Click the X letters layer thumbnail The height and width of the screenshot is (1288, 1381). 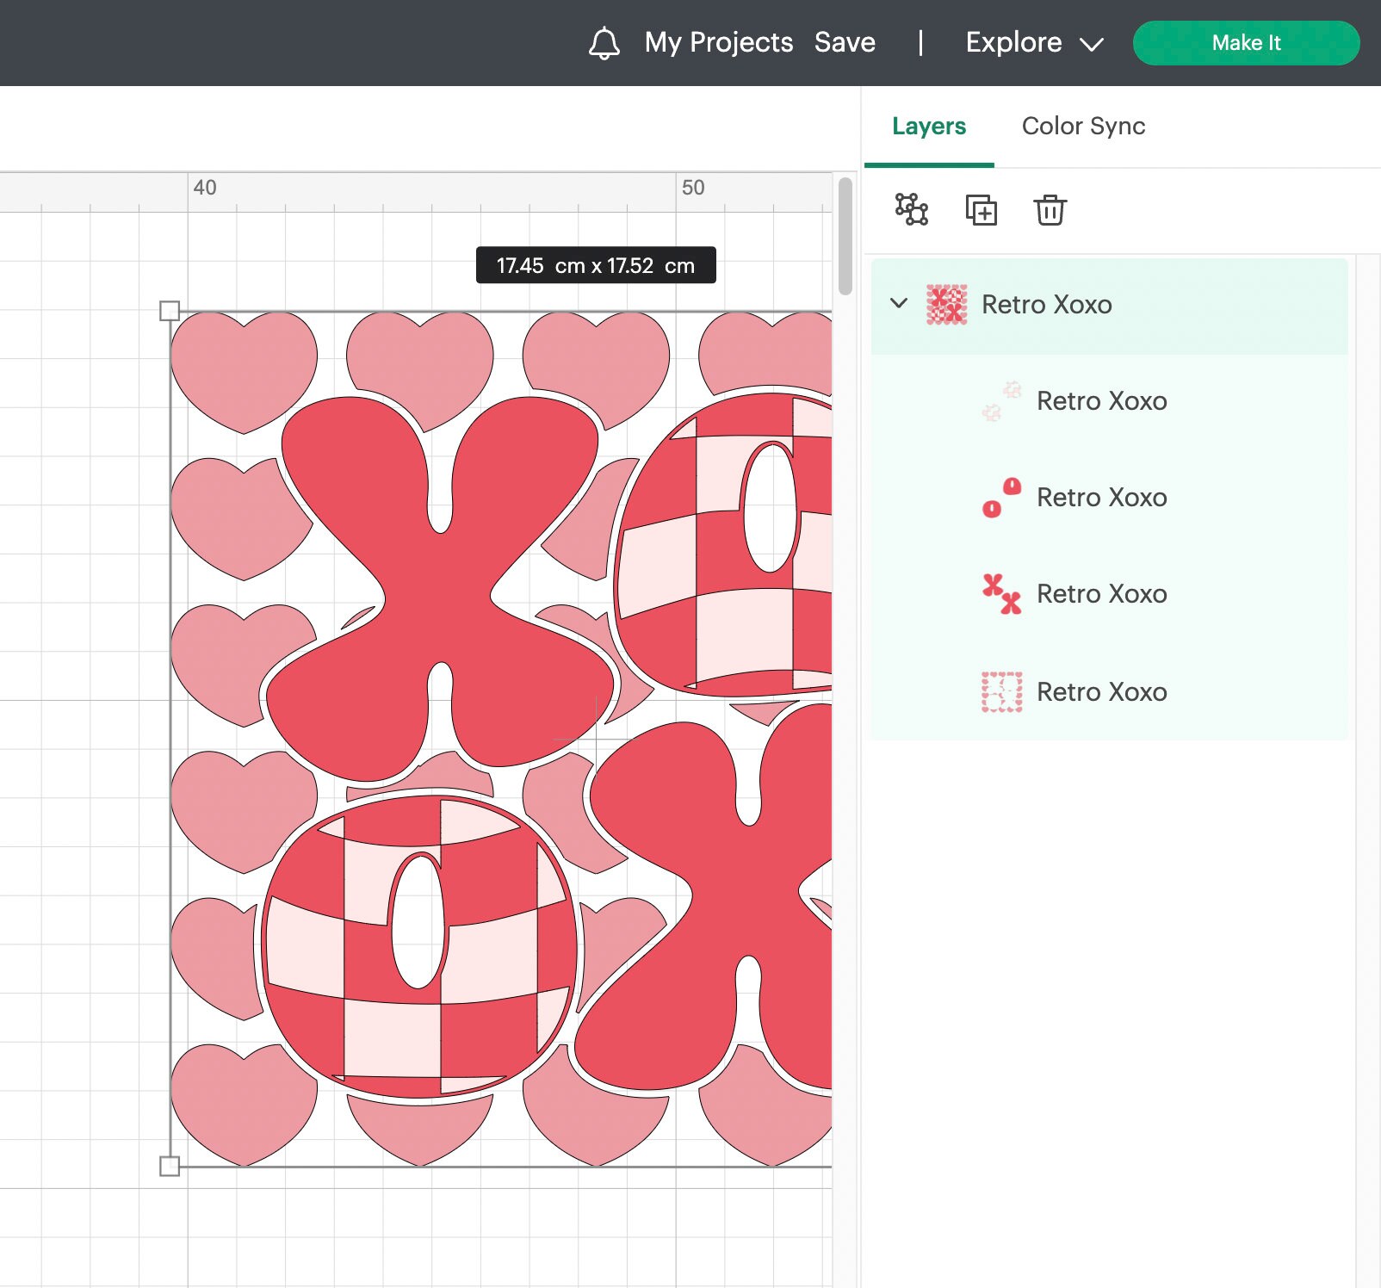click(x=1002, y=594)
